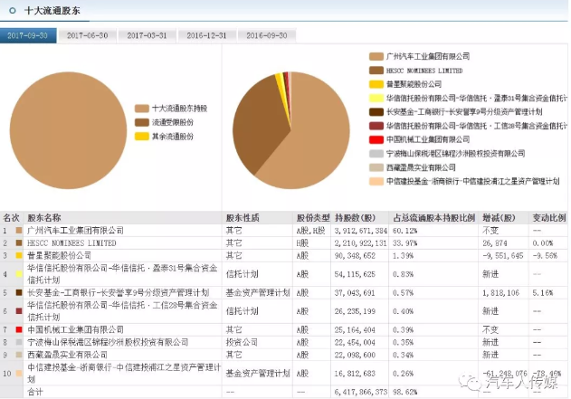The width and height of the screenshot is (571, 399).
Task: Click the 股东性质 column header
Action: tap(243, 218)
